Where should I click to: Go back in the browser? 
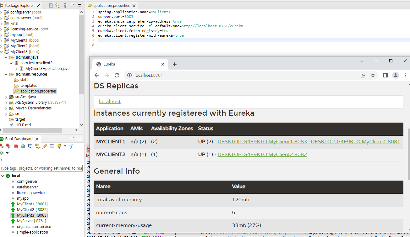click(97, 75)
